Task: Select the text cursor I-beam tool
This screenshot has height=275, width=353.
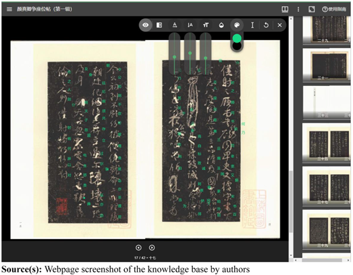Action: (x=253, y=25)
